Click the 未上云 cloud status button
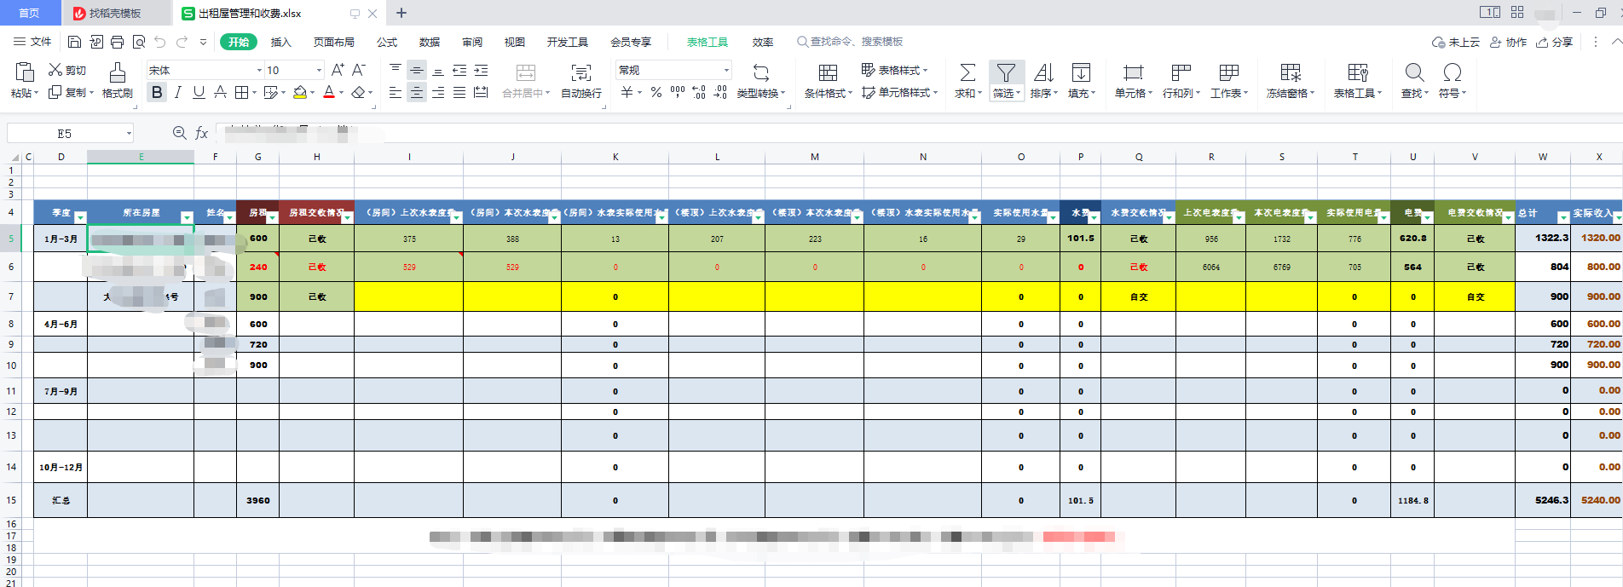This screenshot has width=1623, height=587. pyautogui.click(x=1456, y=42)
